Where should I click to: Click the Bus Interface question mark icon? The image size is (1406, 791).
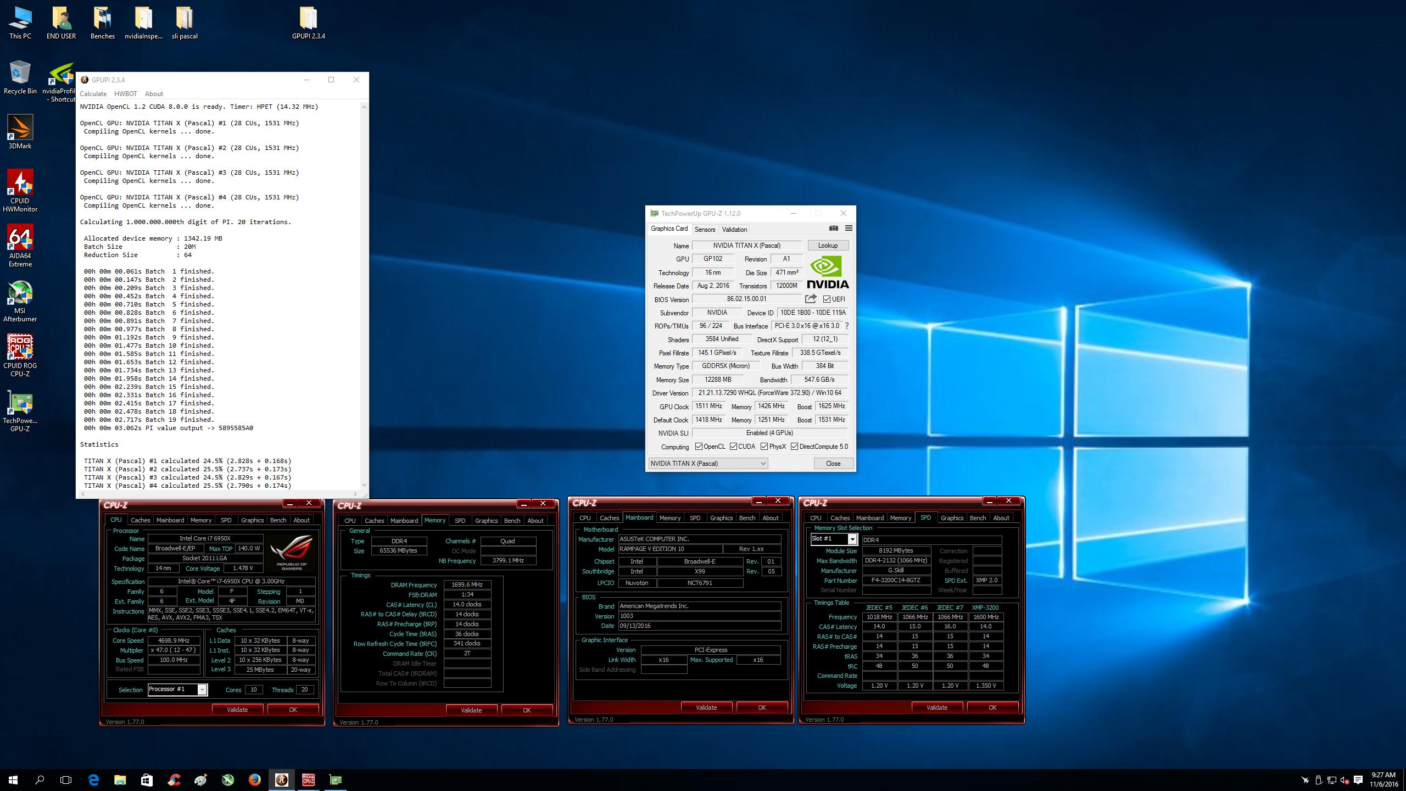point(847,326)
